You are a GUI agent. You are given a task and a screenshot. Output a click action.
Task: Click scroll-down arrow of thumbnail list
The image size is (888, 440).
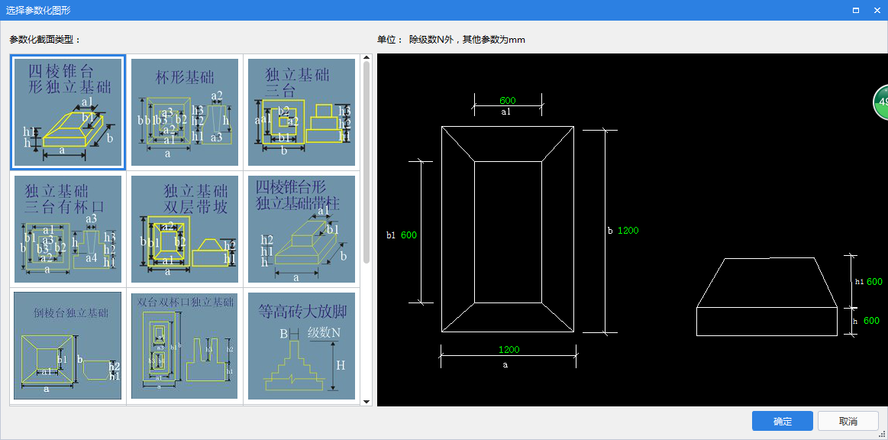(367, 402)
